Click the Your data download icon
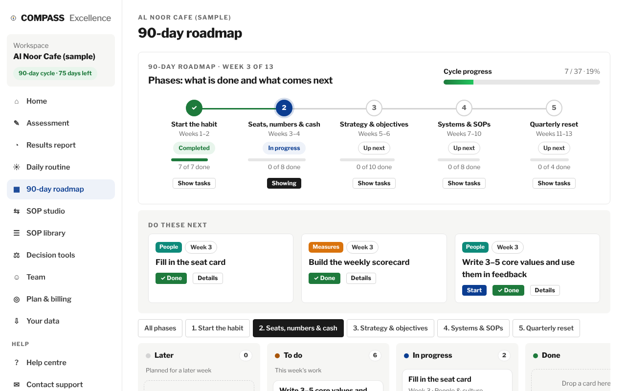This screenshot has height=391, width=626. 17,321
